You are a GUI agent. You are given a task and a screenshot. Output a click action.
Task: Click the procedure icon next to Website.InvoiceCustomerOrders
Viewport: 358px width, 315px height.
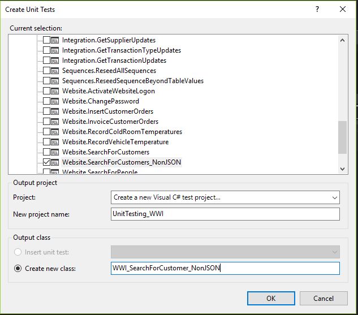coord(55,122)
